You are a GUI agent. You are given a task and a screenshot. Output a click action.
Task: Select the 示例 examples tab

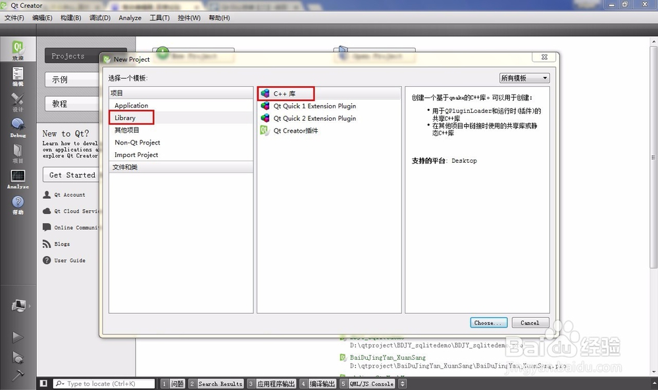72,79
